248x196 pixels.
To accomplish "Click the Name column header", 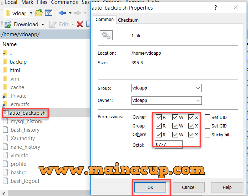I will tap(10, 44).
